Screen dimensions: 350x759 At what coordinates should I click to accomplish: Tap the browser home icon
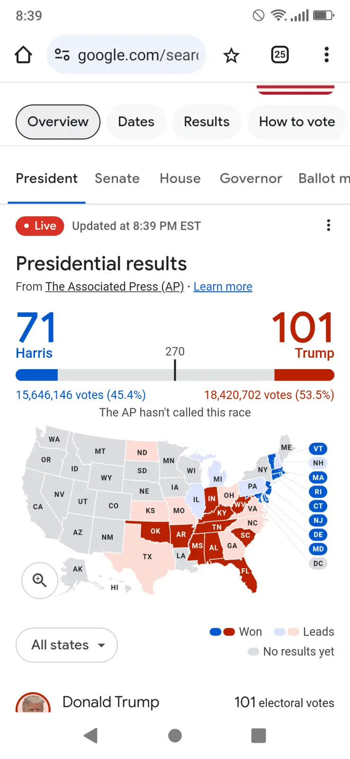[23, 55]
